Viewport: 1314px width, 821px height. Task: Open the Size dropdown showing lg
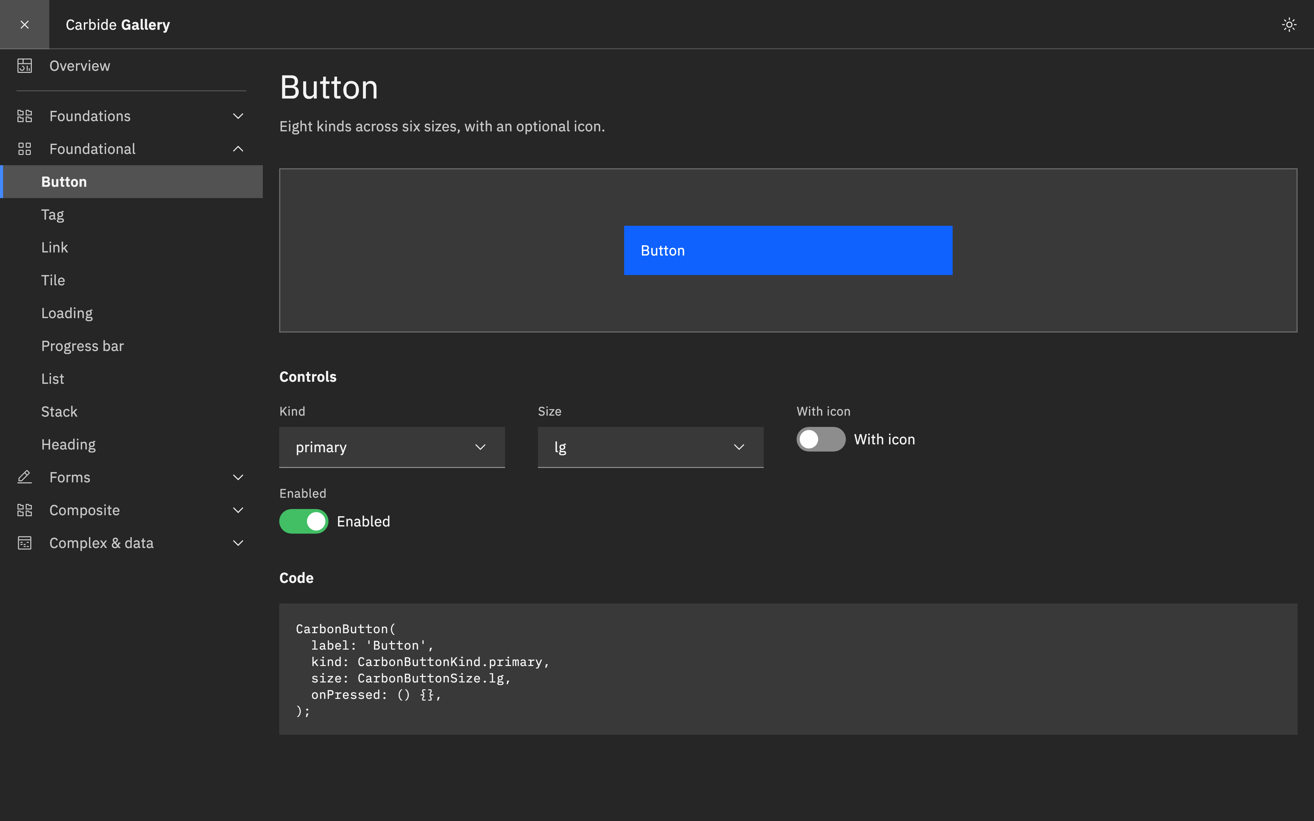(x=650, y=447)
